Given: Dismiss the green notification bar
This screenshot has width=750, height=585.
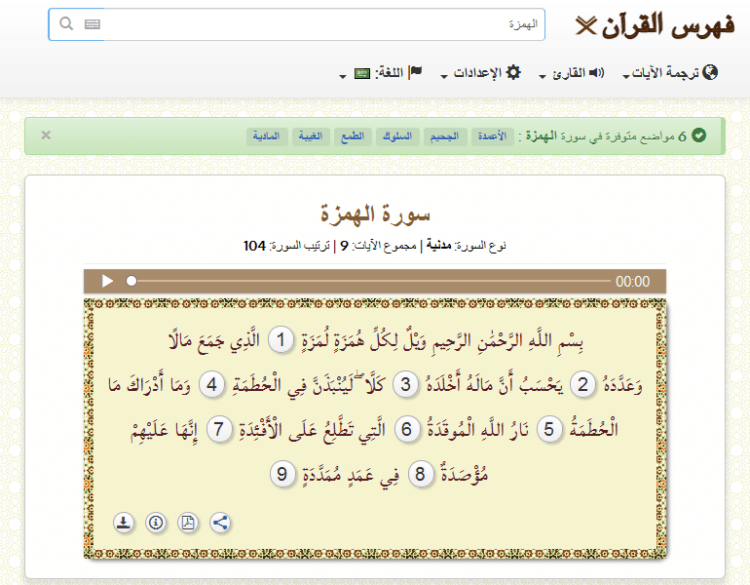Looking at the screenshot, I should pyautogui.click(x=46, y=135).
